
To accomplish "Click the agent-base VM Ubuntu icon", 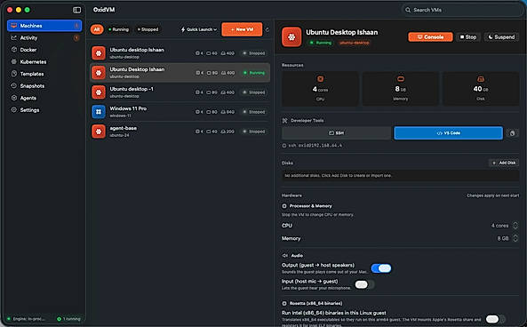I will point(99,132).
